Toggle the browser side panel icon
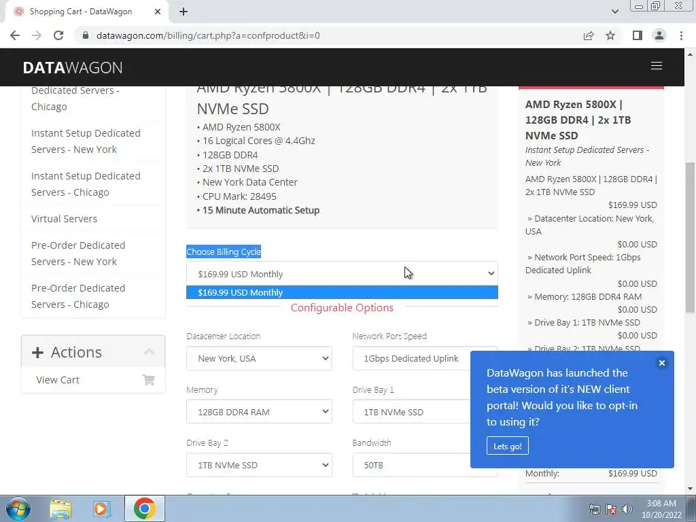The height and width of the screenshot is (522, 696). tap(638, 35)
